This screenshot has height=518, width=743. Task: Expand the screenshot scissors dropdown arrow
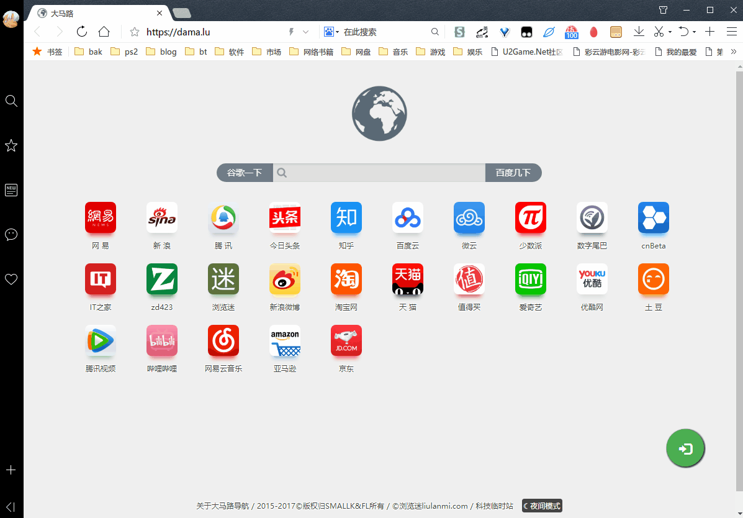[x=670, y=32]
